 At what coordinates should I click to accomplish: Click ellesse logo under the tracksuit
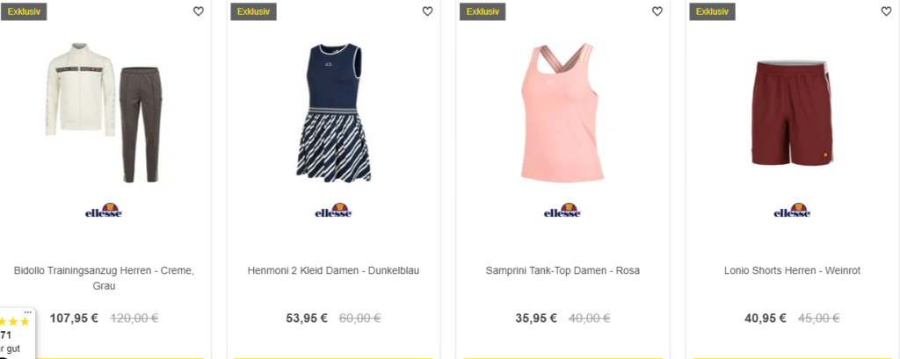pos(104,211)
